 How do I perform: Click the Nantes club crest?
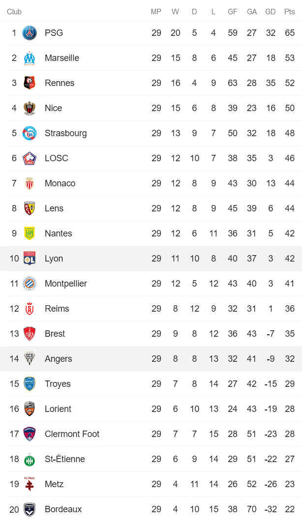[29, 233]
